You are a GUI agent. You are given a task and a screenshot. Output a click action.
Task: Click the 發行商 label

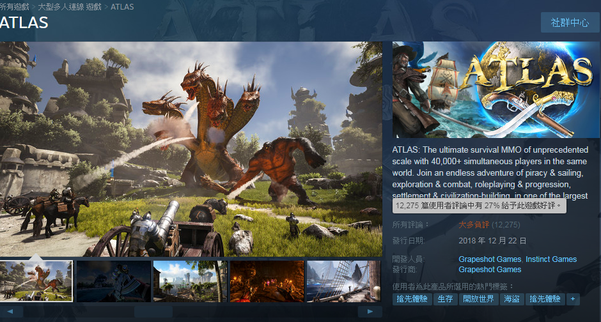click(x=405, y=270)
